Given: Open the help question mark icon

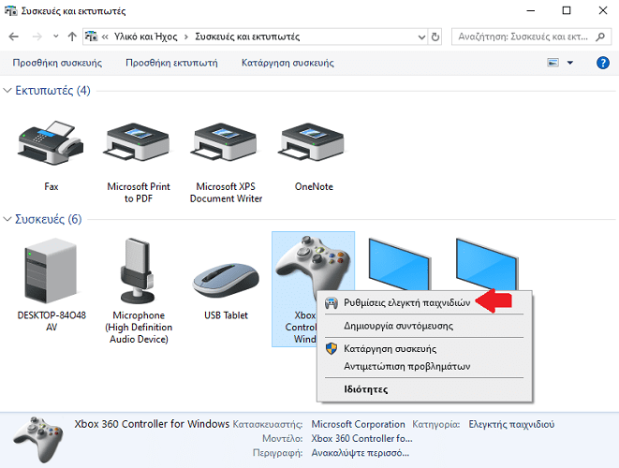Looking at the screenshot, I should (603, 63).
